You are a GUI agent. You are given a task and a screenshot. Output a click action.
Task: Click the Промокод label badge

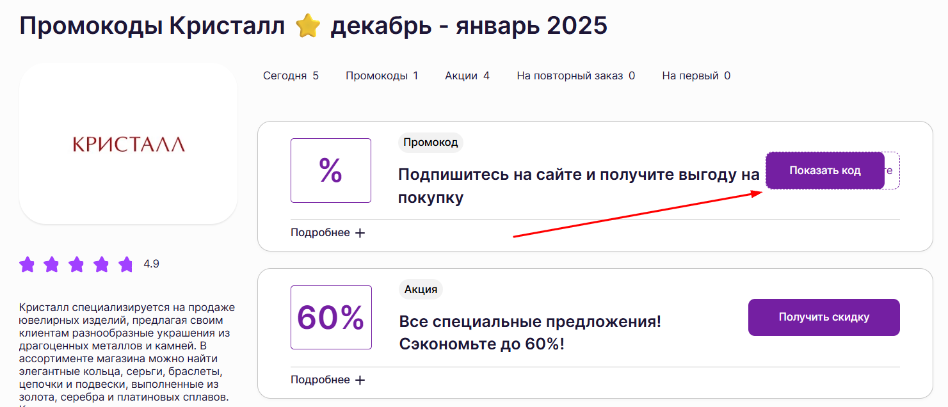click(x=430, y=142)
